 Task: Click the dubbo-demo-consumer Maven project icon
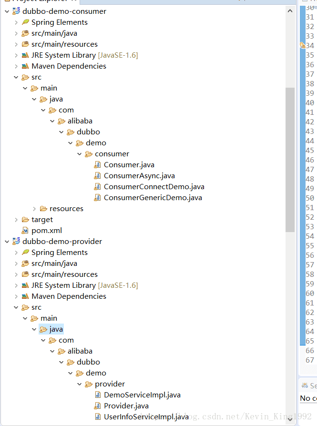point(16,11)
